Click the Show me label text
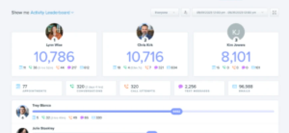The width and height of the screenshot is (289, 133). (20, 13)
